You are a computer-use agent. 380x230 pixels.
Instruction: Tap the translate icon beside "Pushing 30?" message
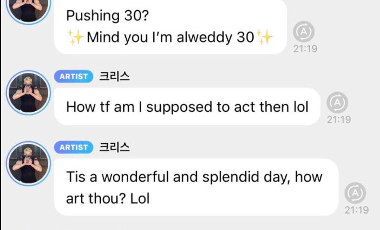coord(304,32)
